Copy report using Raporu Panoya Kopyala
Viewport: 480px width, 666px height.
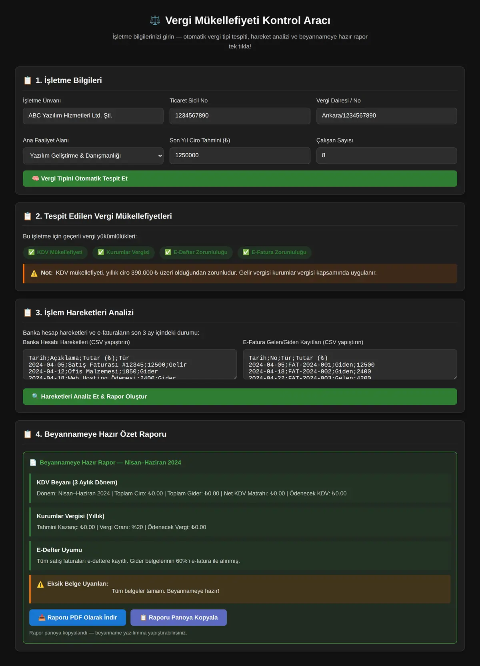pyautogui.click(x=179, y=618)
